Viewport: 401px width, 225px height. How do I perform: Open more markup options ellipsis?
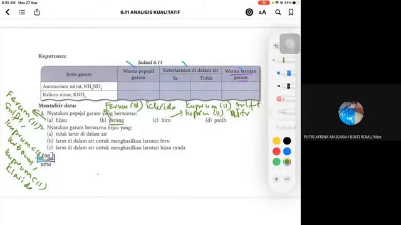point(287,179)
